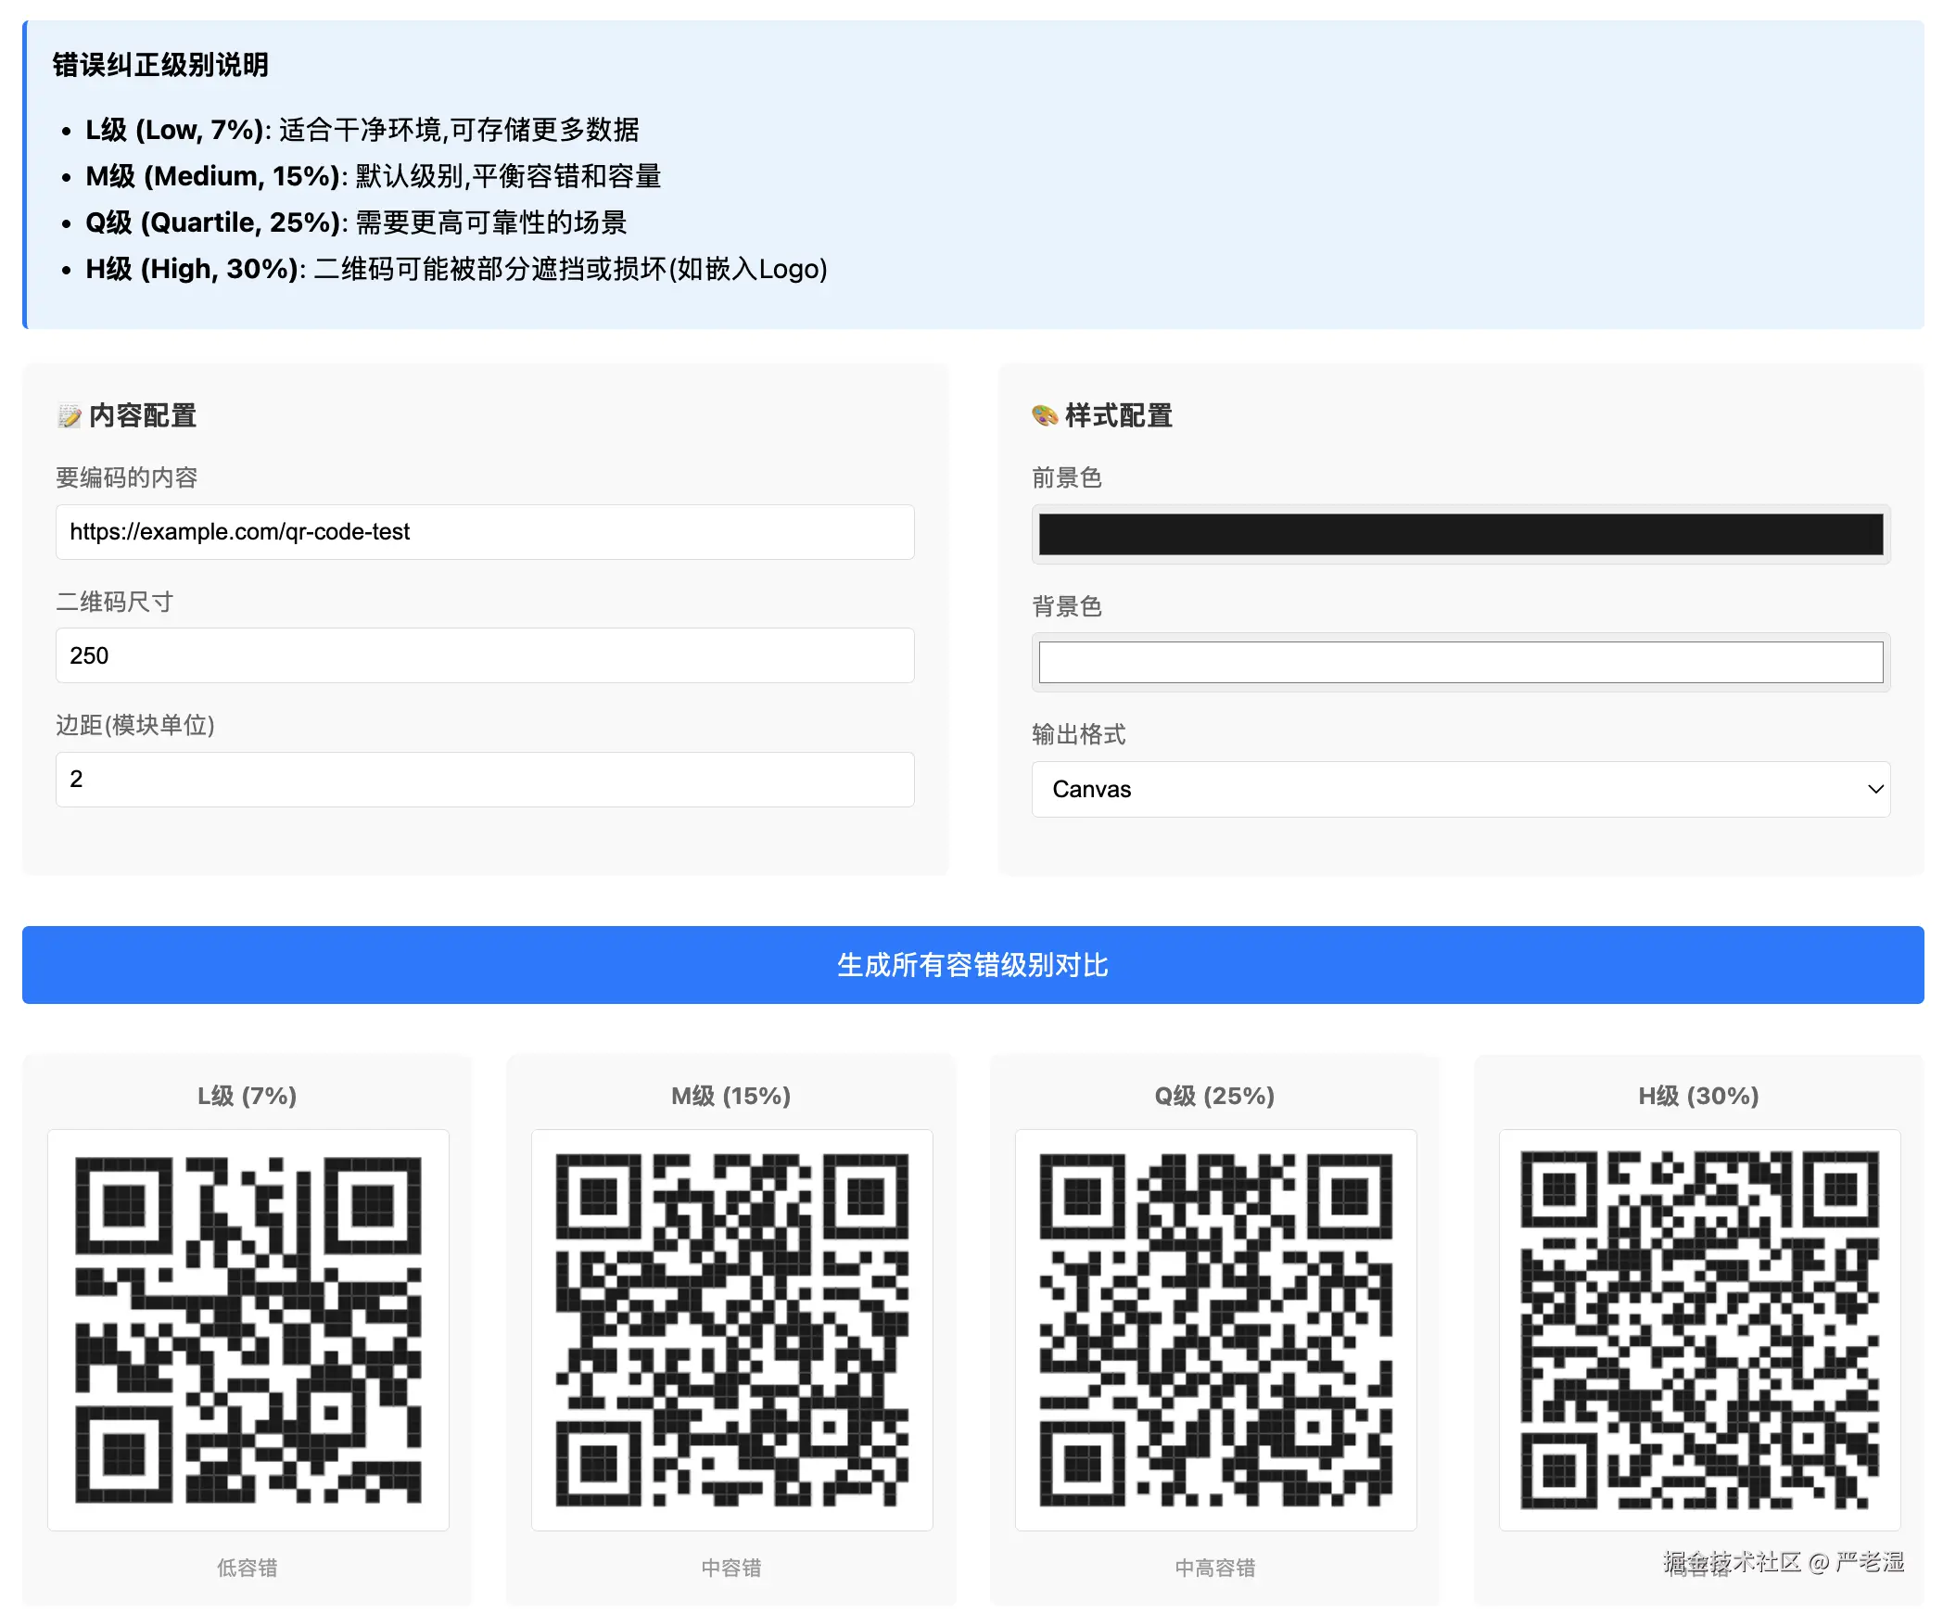Open the 输出格式 Canvas dropdown

(1460, 789)
